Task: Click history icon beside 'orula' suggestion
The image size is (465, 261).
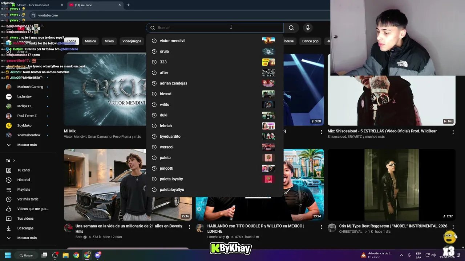Action: pos(154,51)
